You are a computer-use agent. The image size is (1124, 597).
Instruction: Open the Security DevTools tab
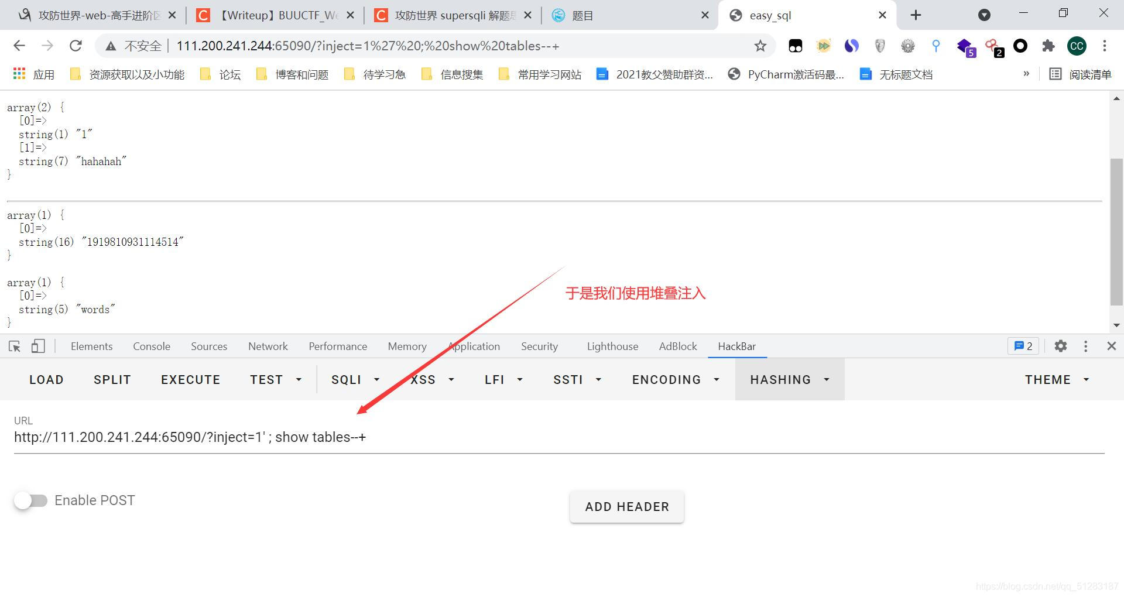coord(539,346)
